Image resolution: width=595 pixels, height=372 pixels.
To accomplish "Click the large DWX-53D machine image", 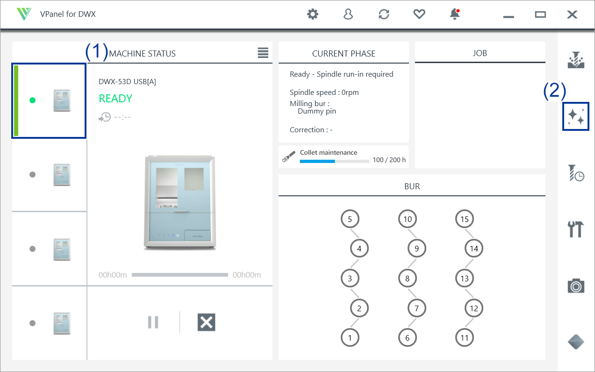I will tap(180, 202).
